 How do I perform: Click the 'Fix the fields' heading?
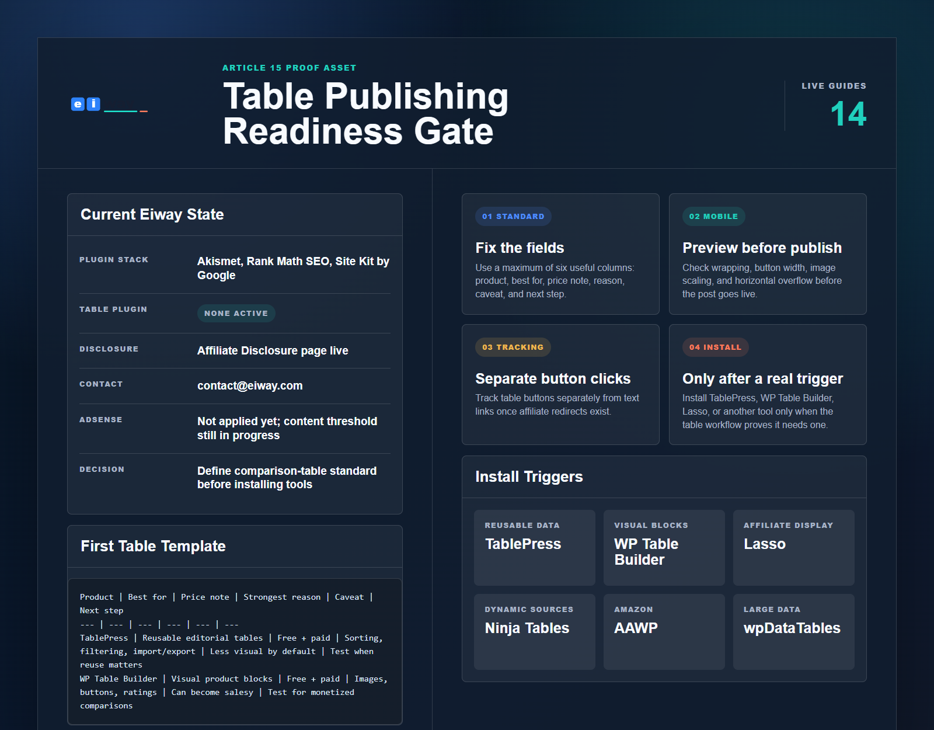coord(520,248)
